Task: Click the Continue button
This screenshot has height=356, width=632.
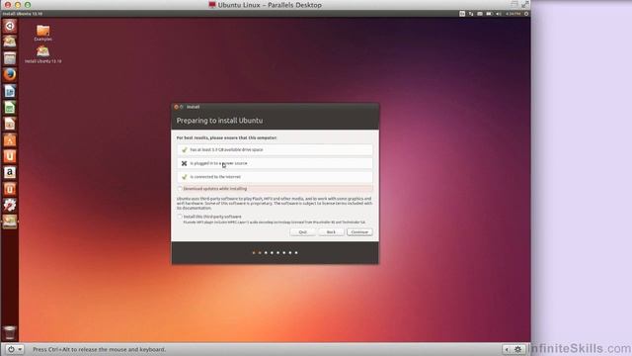Action: coord(359,232)
